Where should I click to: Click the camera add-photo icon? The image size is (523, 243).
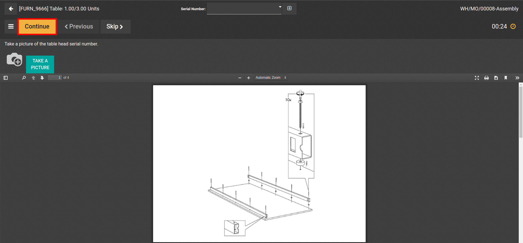coord(14,60)
